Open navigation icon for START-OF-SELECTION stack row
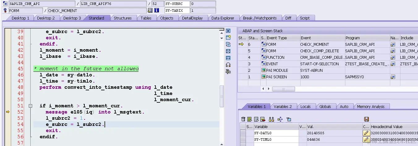The width and height of the screenshot is (418, 146). coord(393,64)
